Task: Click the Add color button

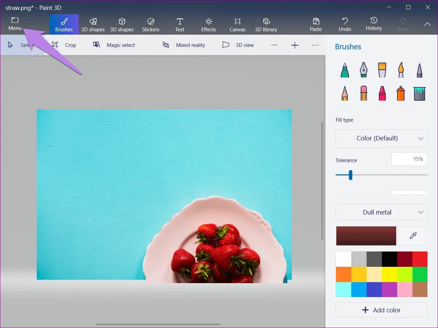Action: (x=381, y=310)
